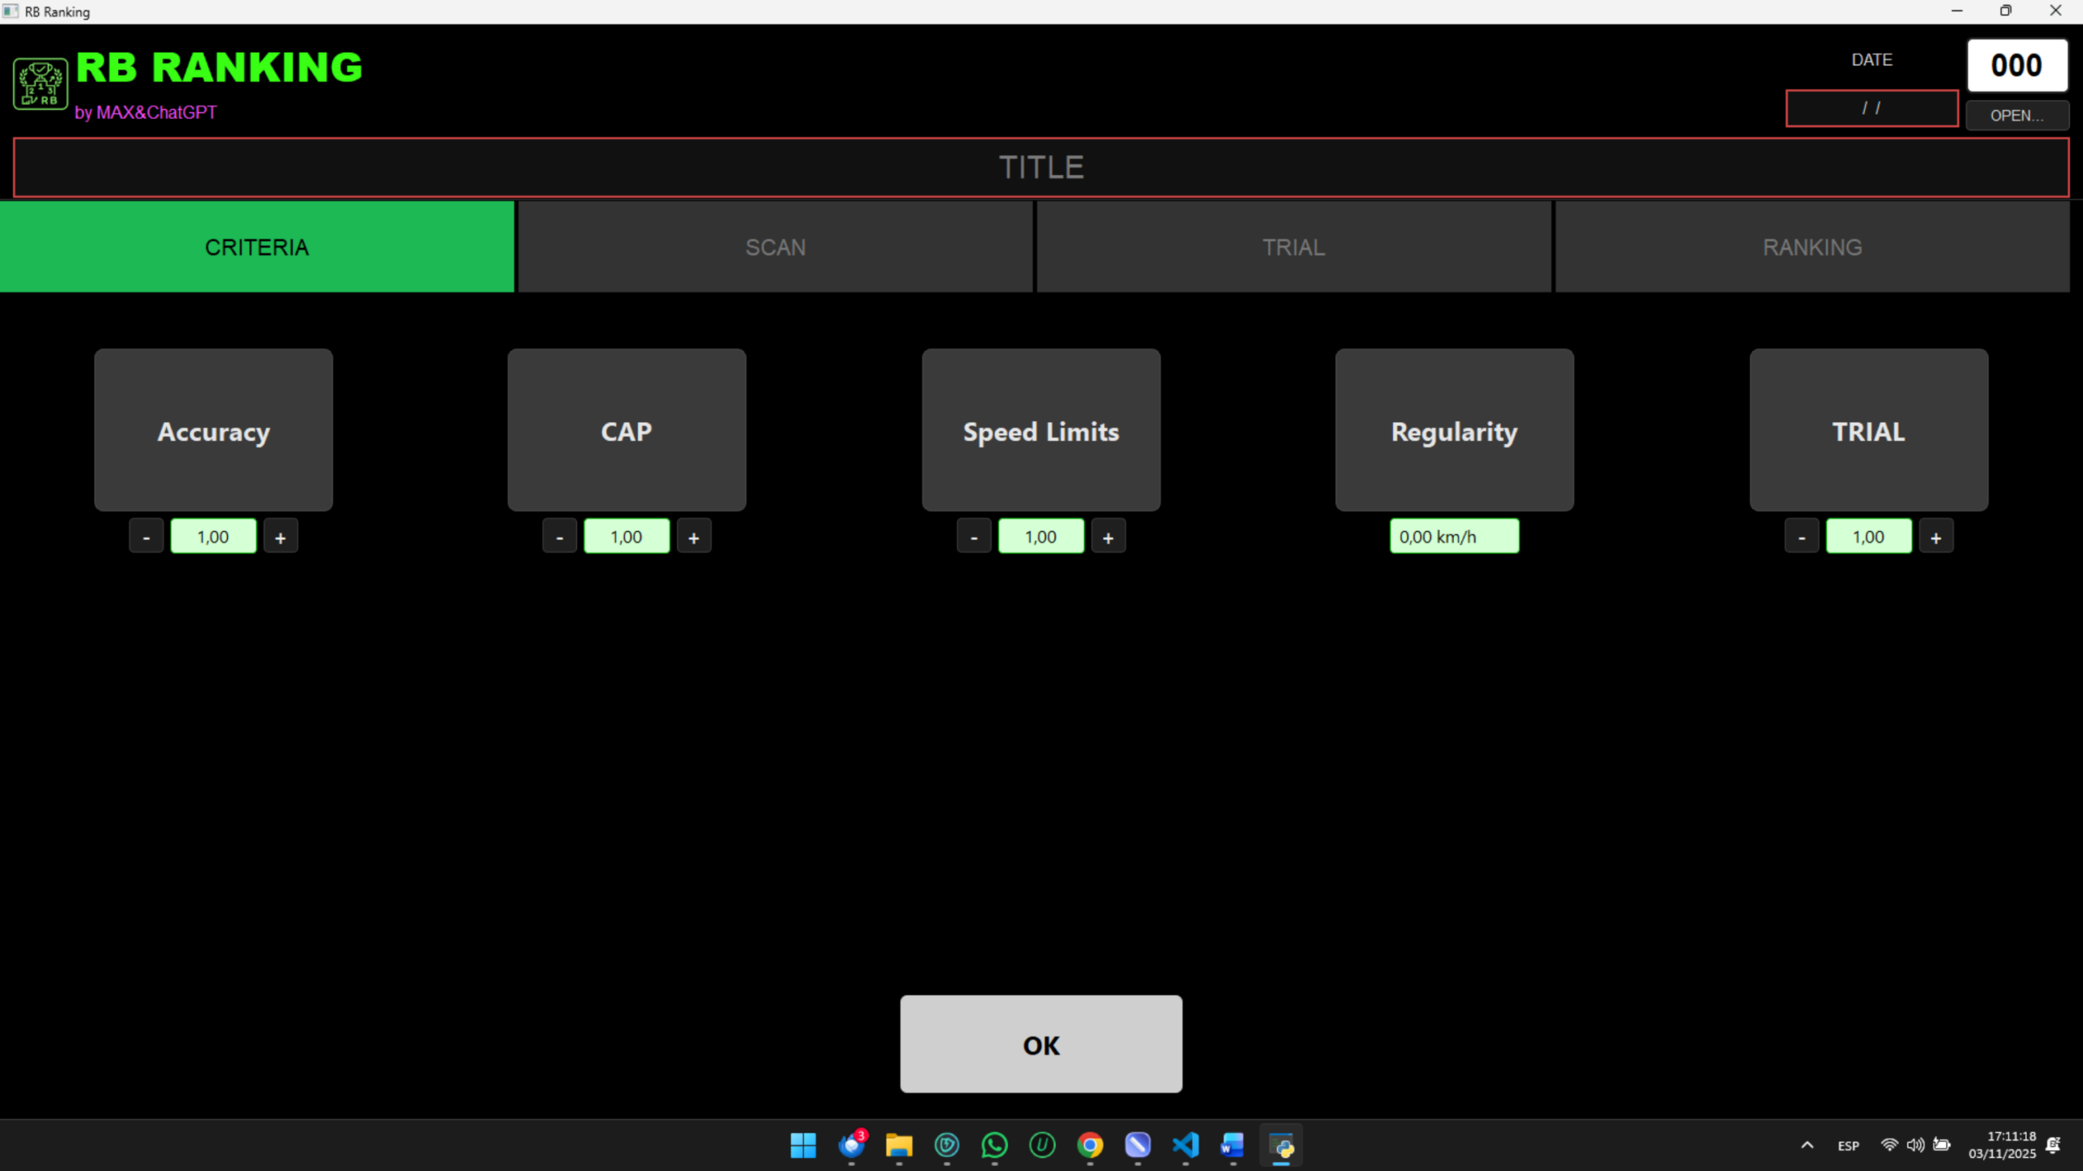Increase the TRIAL weight with plus
Viewport: 2083px width, 1171px height.
[x=1936, y=537]
